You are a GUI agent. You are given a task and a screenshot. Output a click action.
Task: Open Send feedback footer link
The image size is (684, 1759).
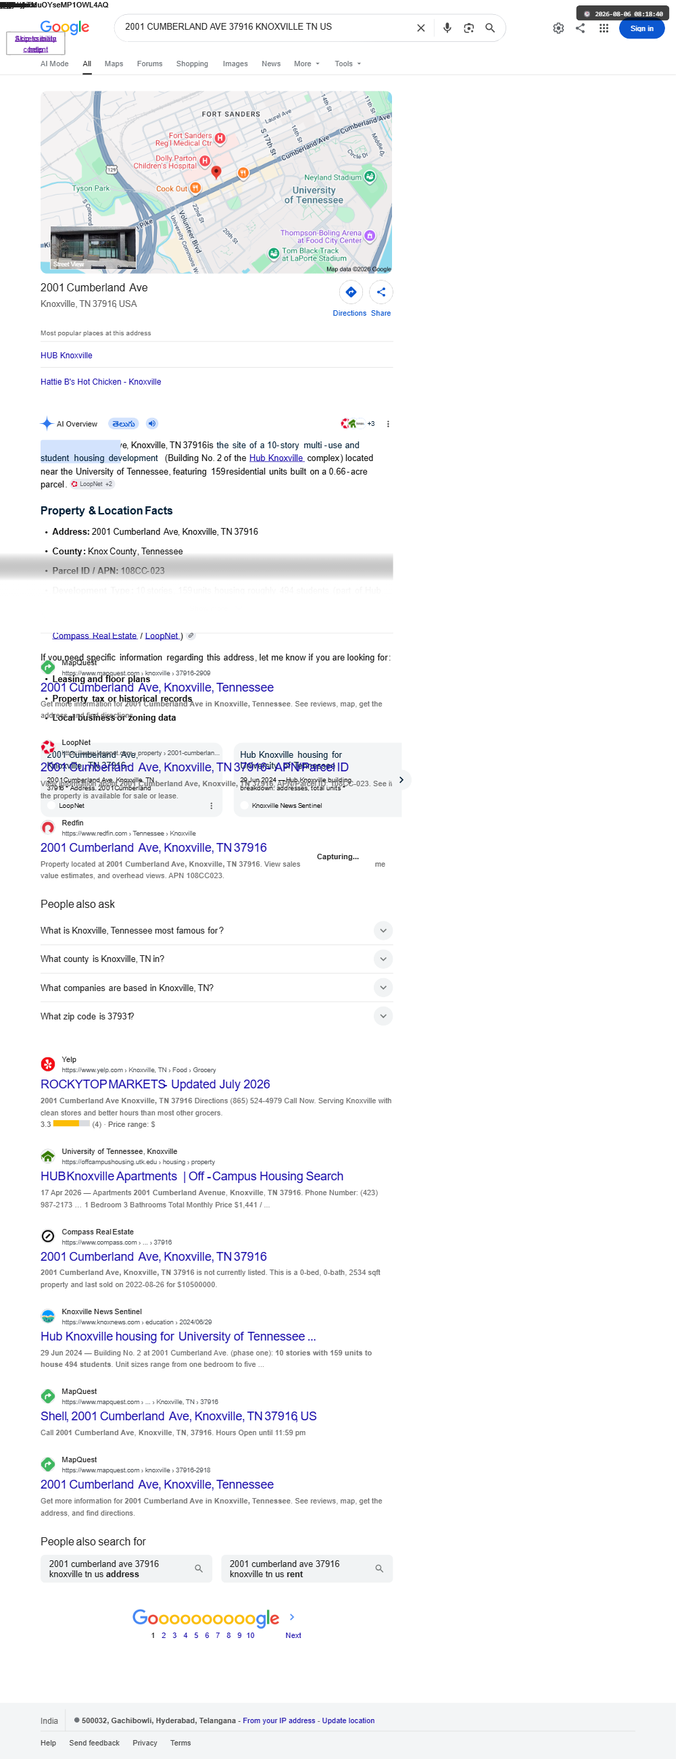point(95,1744)
